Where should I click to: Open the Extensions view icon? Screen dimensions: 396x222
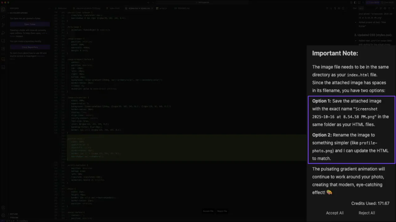click(x=3, y=49)
